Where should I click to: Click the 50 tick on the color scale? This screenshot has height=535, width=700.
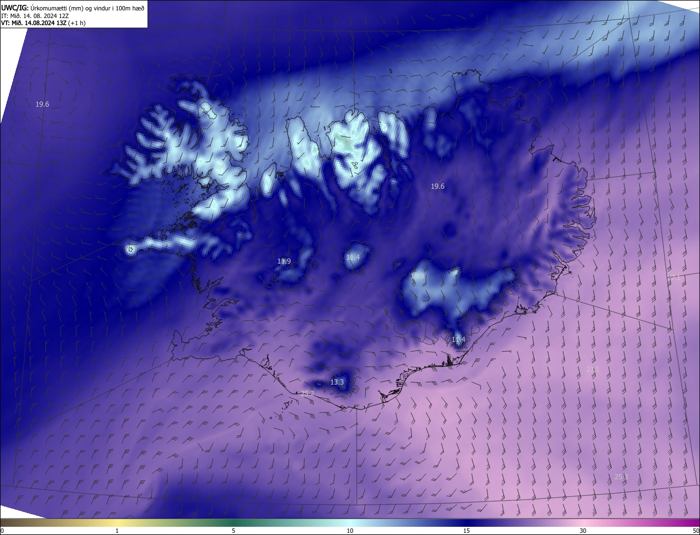point(696,531)
